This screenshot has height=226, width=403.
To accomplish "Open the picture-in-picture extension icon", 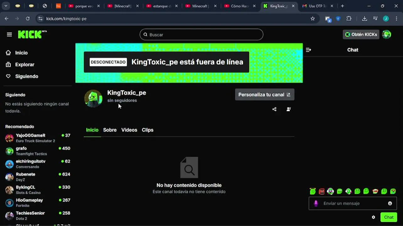I will tap(328, 19).
